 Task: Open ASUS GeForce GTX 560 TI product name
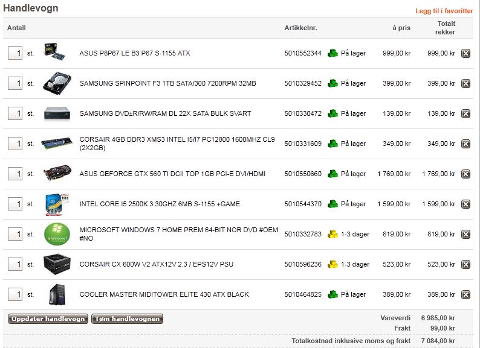click(172, 174)
